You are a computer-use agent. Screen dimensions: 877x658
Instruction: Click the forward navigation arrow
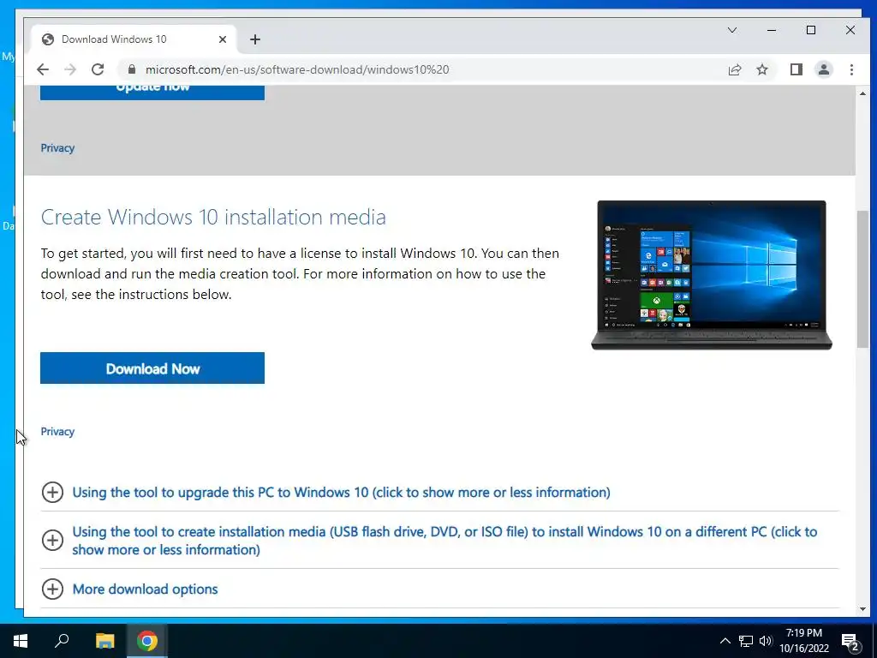coord(70,69)
